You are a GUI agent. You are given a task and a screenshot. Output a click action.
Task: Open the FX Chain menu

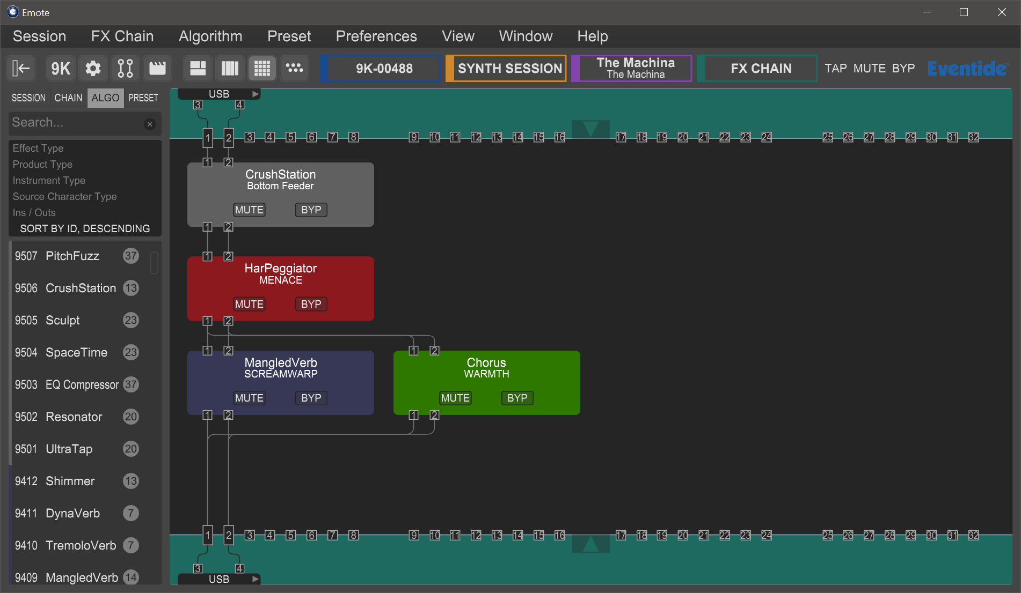(122, 36)
